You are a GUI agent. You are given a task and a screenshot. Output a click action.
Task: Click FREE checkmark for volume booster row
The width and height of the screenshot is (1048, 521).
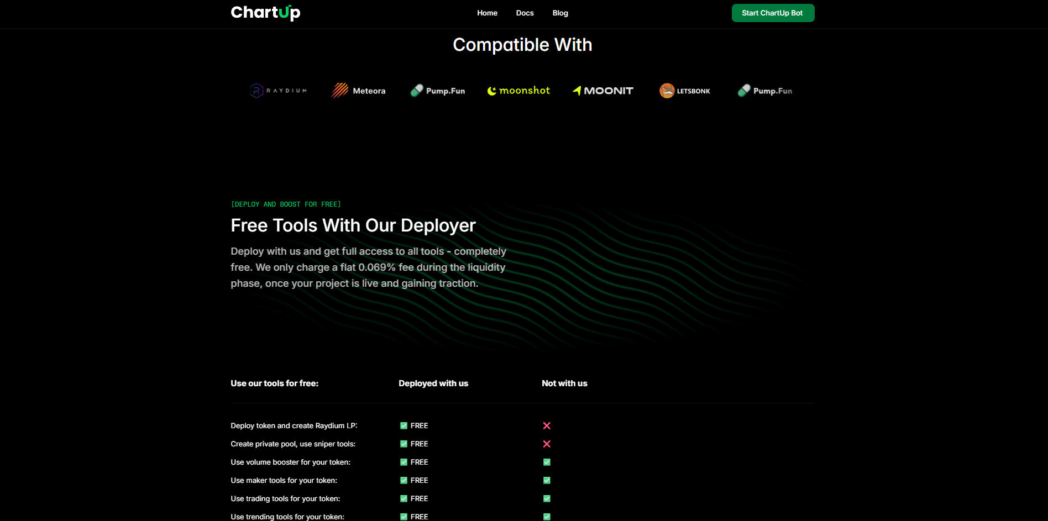[x=404, y=462]
